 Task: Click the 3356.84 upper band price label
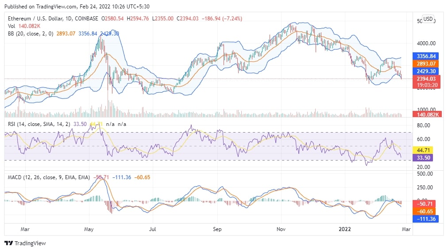(x=426, y=56)
